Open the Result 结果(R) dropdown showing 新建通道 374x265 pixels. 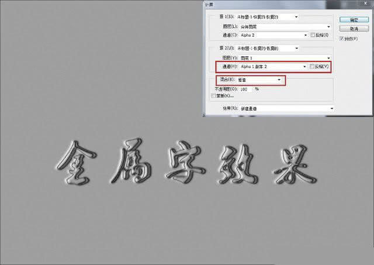pos(287,109)
